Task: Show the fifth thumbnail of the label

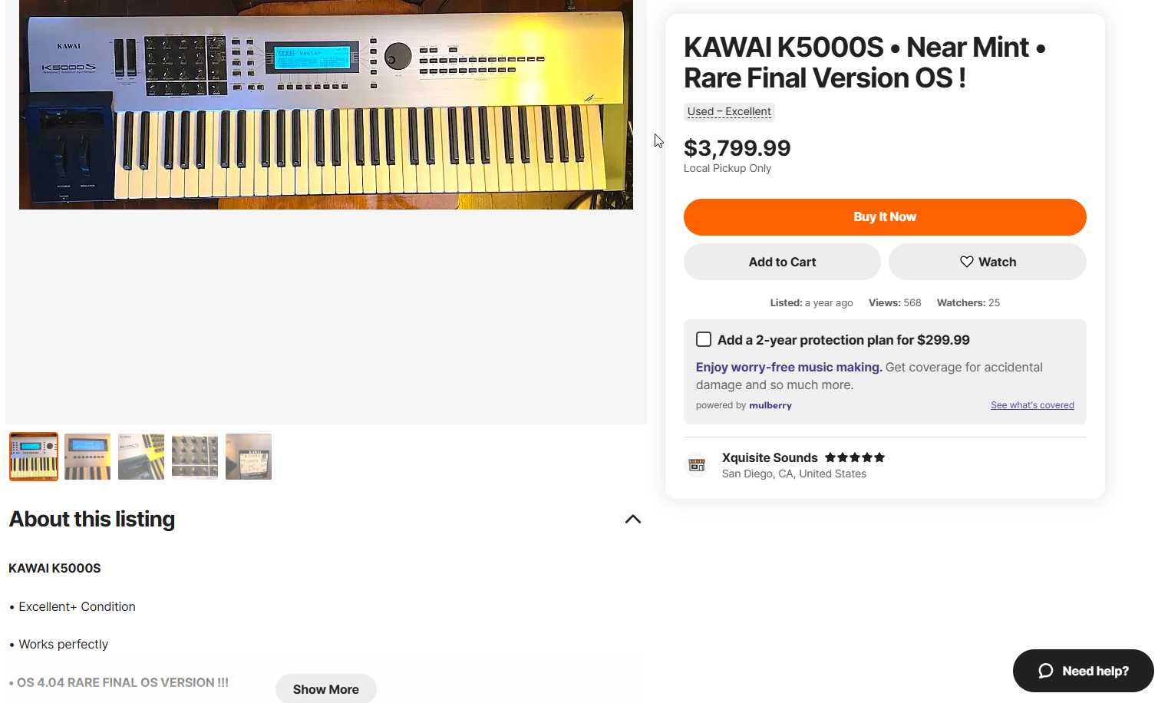Action: [249, 457]
